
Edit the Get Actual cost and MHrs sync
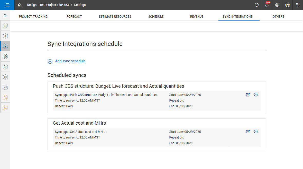tap(248, 132)
